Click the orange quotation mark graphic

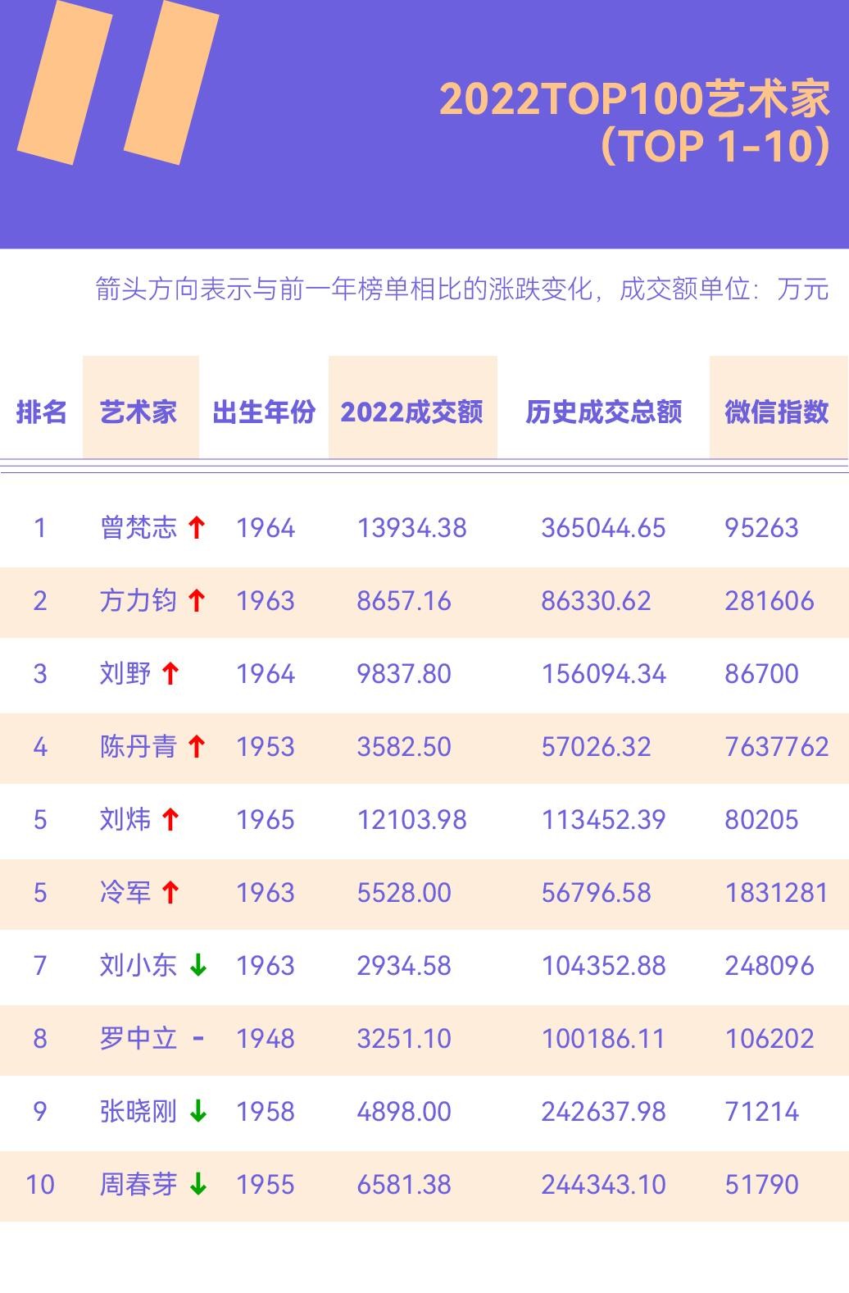tap(119, 82)
